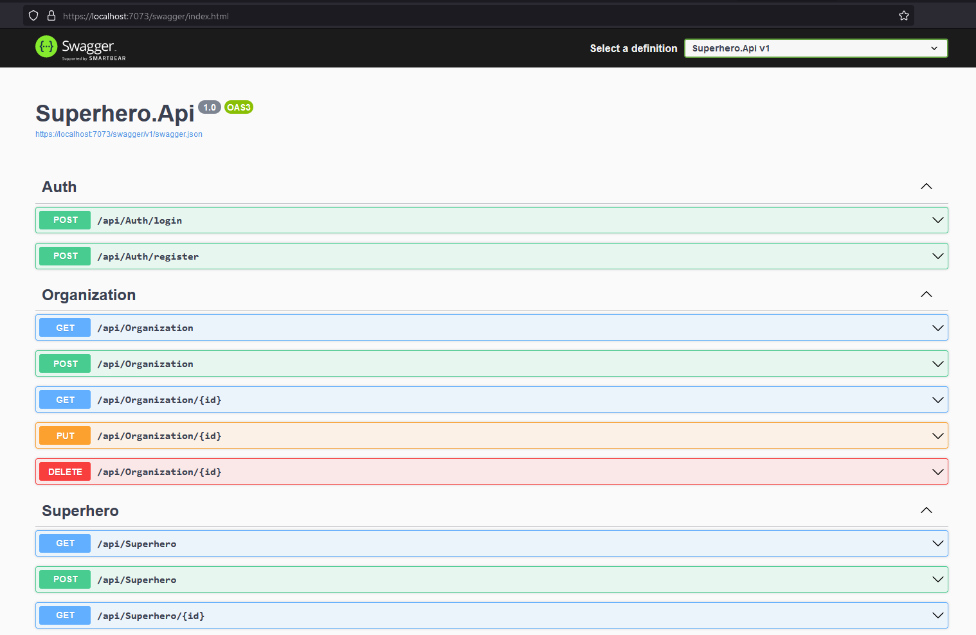The height and width of the screenshot is (635, 976).
Task: Expand the PUT /api/Organization/{id} chevron
Action: point(938,436)
